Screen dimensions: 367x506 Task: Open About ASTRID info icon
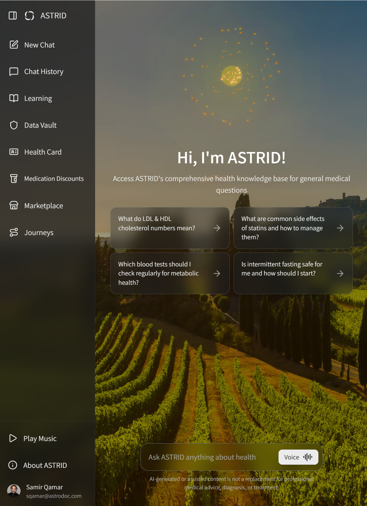(13, 465)
